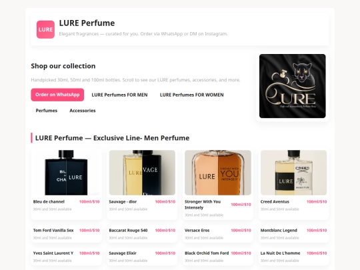View Stronger With You Intensely bottle image

pos(218,173)
